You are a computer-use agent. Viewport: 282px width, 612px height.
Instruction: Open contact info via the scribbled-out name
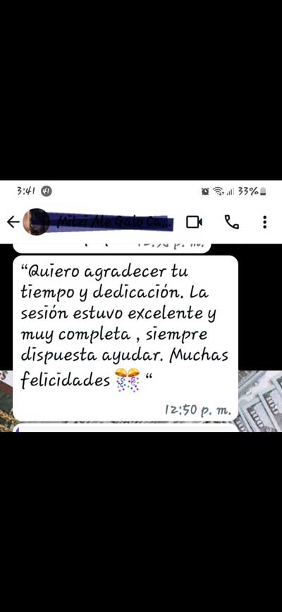pyautogui.click(x=113, y=222)
